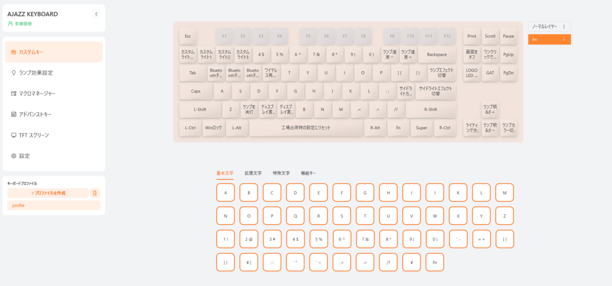Go to マクロマネージャー macro manager
The width and height of the screenshot is (612, 286).
(54, 94)
